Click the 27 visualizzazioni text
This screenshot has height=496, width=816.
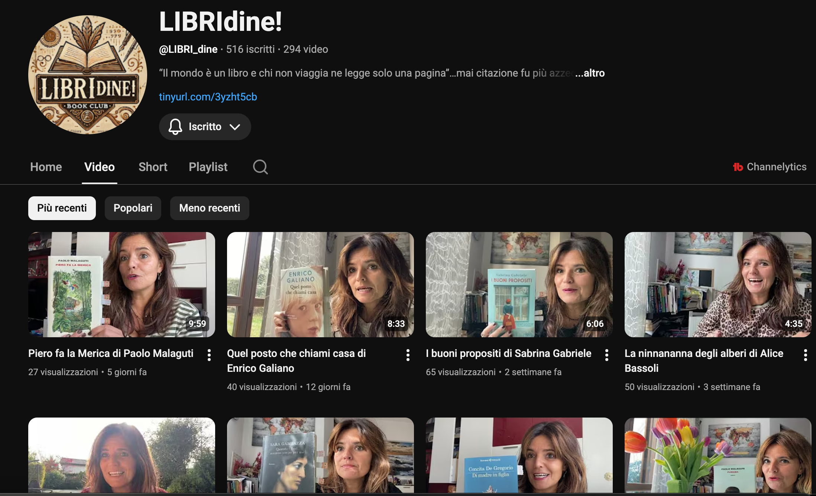click(63, 372)
